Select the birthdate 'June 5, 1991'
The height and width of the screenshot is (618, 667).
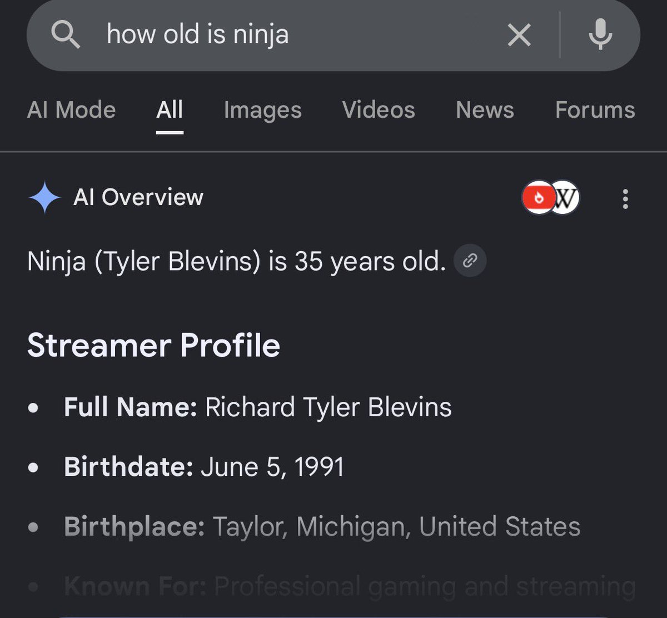click(272, 467)
